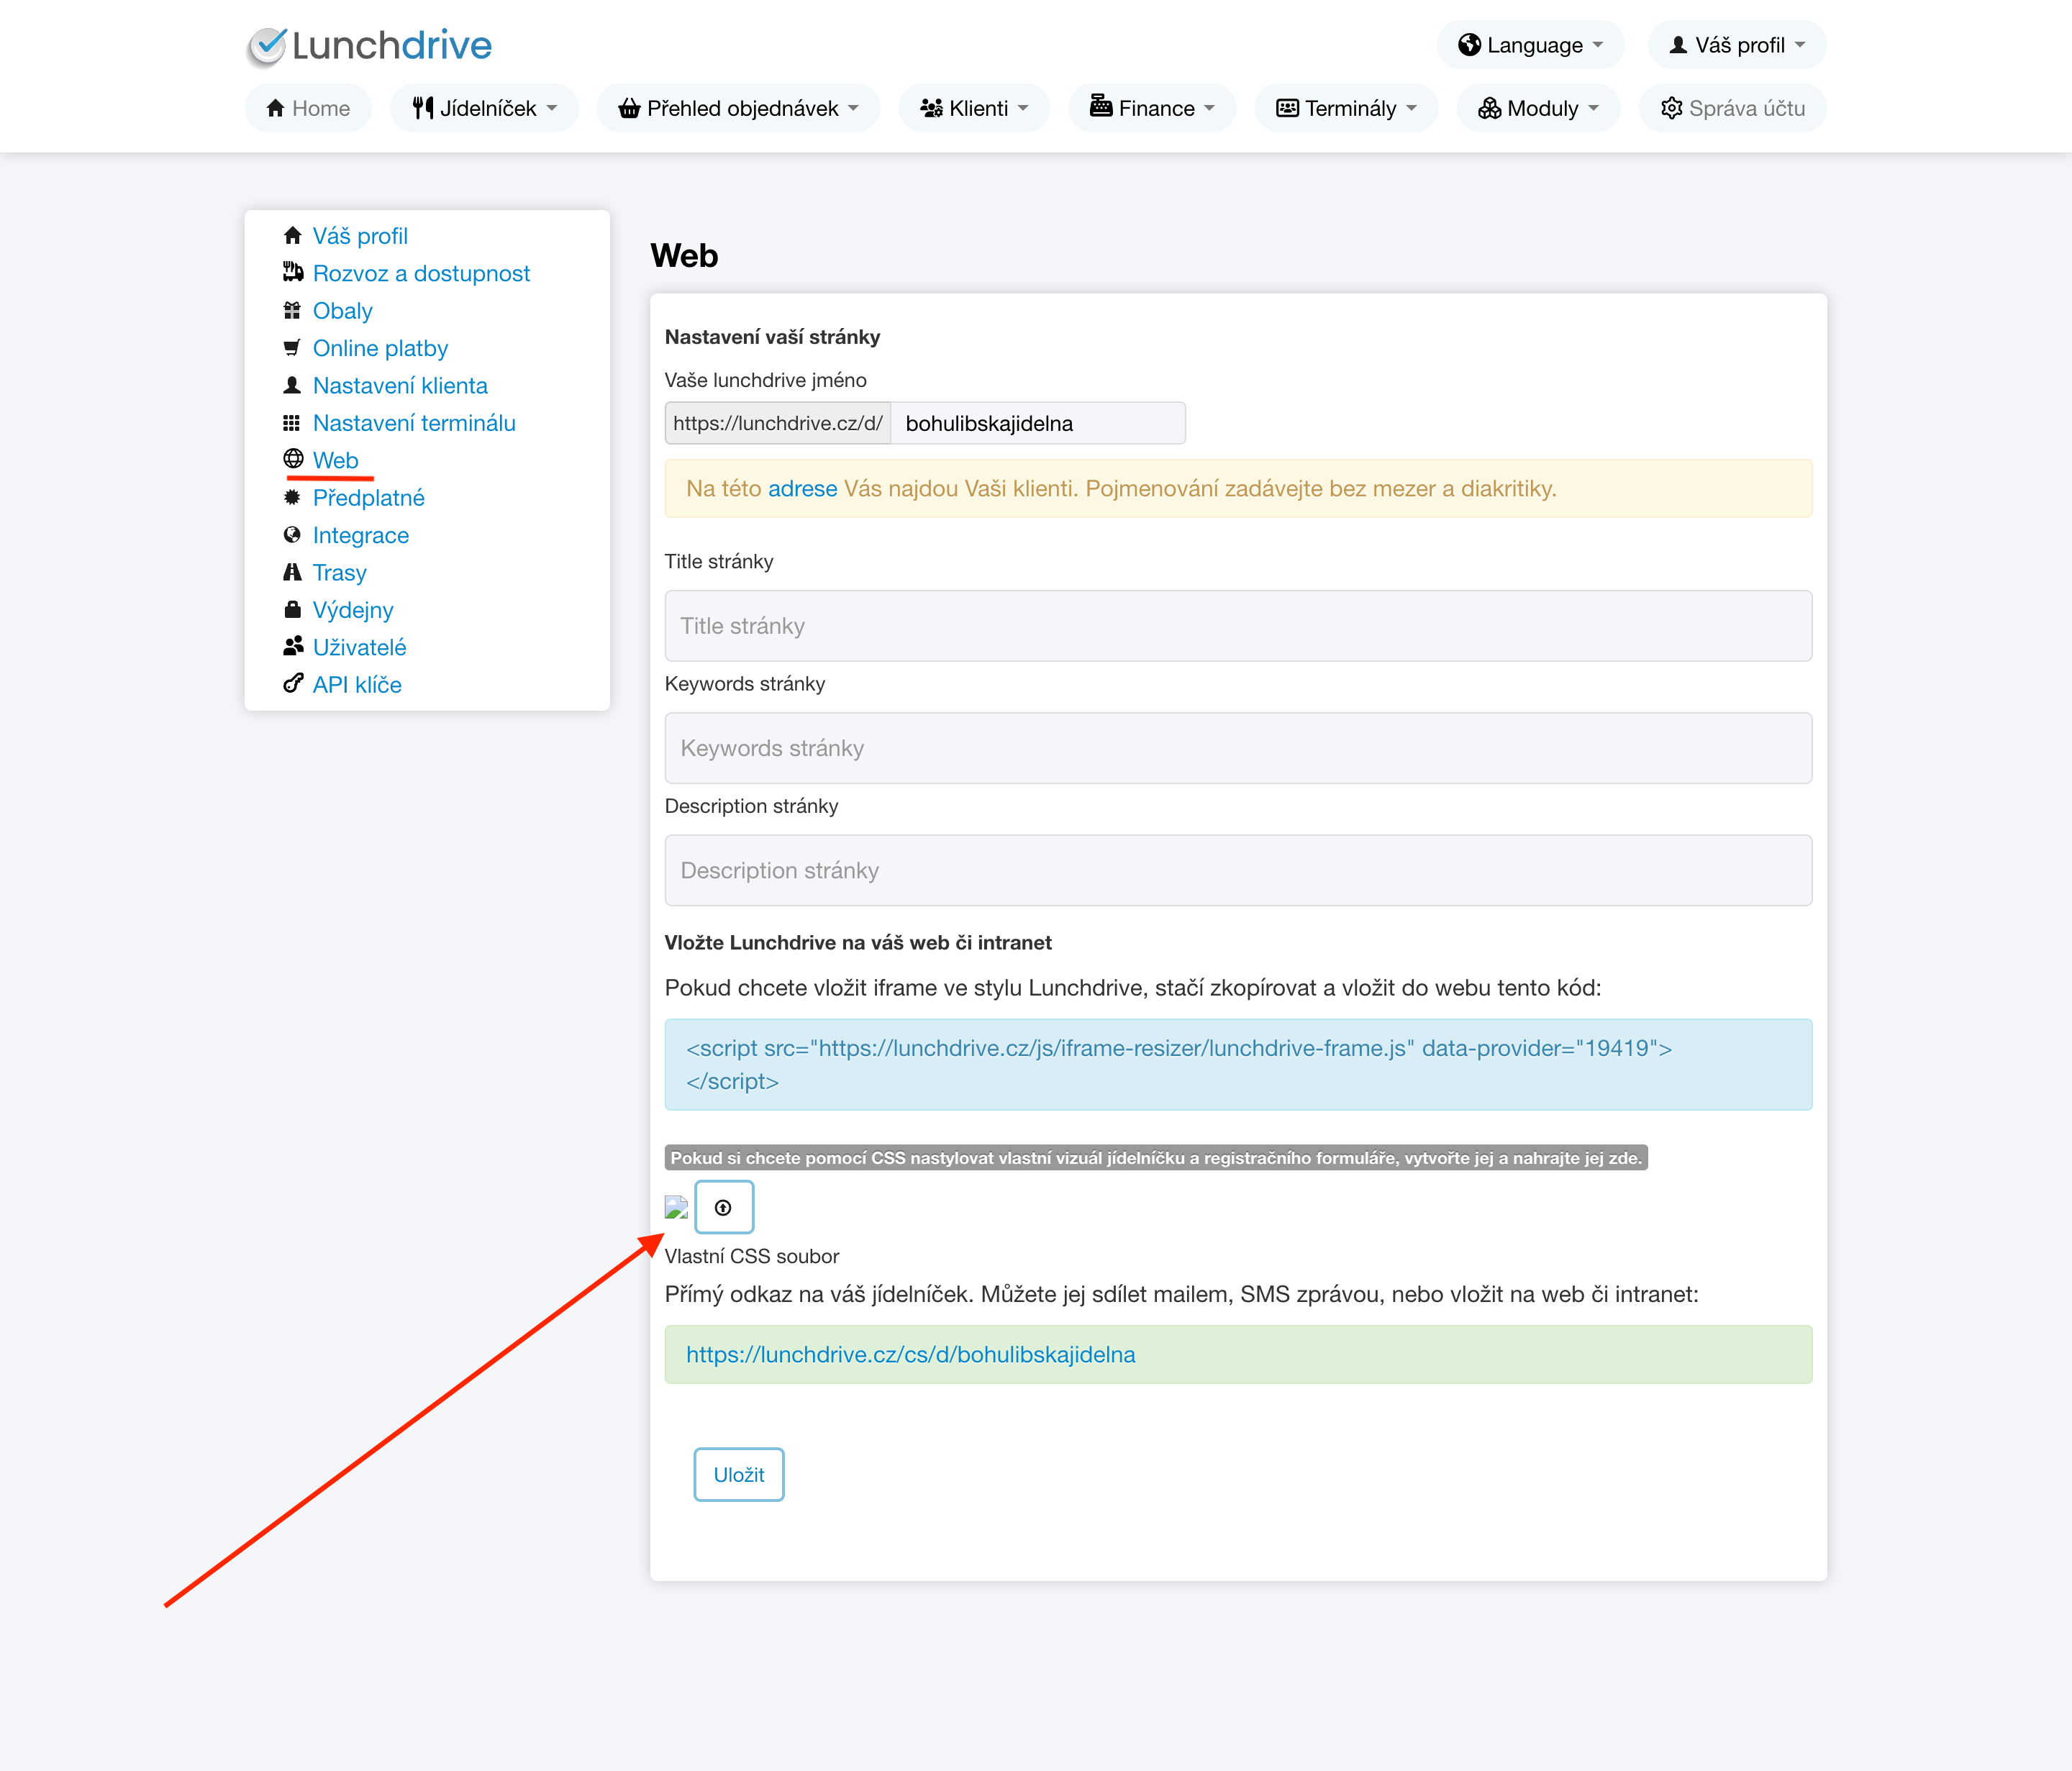The height and width of the screenshot is (1771, 2072).
Task: Open Předplatné in the sidebar
Action: [x=368, y=497]
